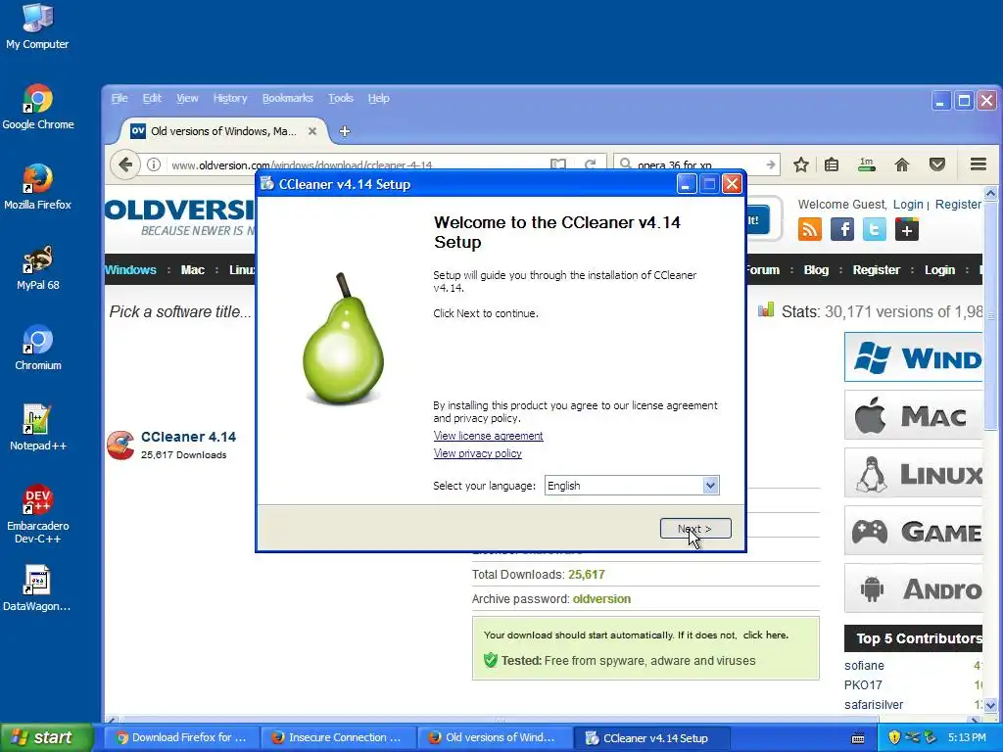Select Mac in the site navigation bar

click(x=193, y=270)
